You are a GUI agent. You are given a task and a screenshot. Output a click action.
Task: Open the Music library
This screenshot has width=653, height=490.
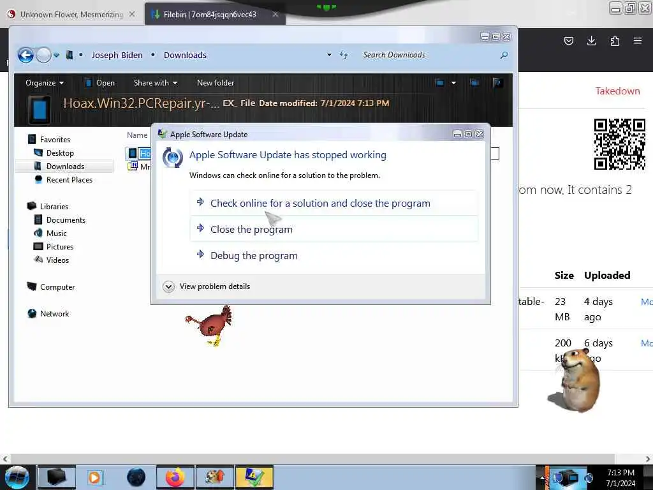point(56,233)
